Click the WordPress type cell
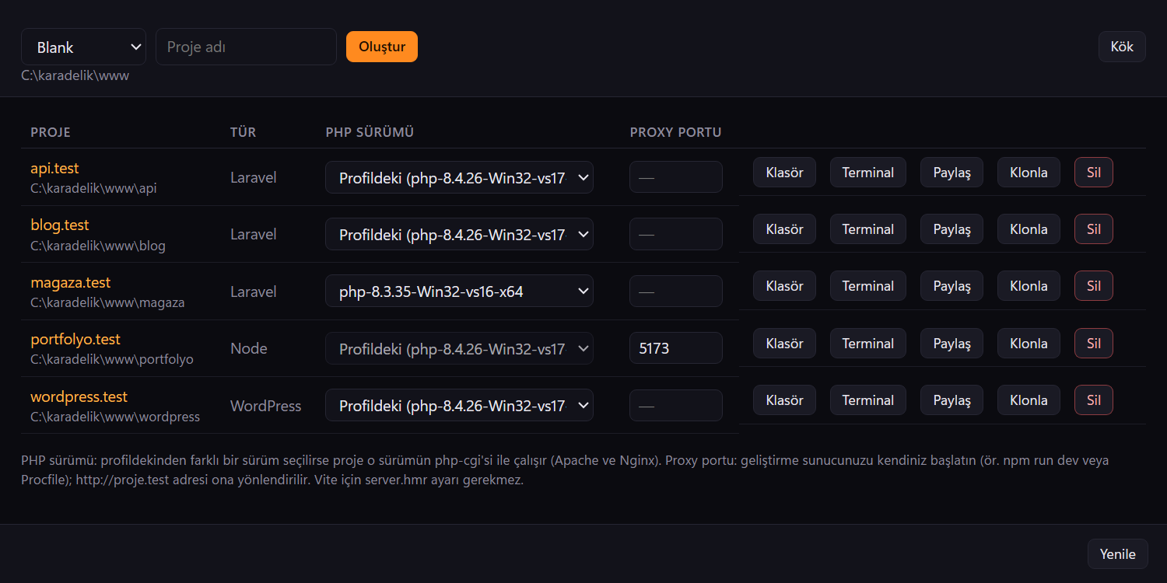Screen dimensions: 1167x583 [265, 406]
